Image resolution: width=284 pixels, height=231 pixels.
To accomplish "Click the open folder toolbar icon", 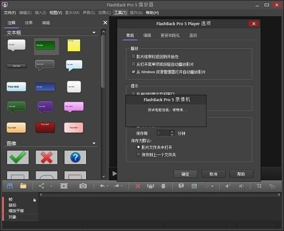I will point(23,186).
